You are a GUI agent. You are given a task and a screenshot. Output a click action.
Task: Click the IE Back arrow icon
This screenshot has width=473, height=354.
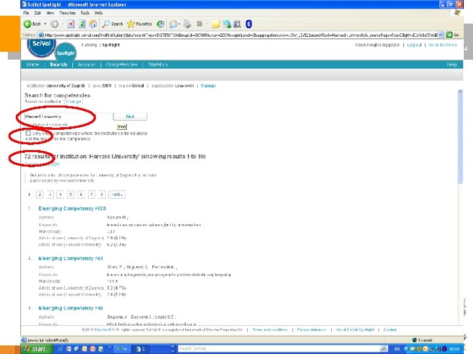point(28,24)
